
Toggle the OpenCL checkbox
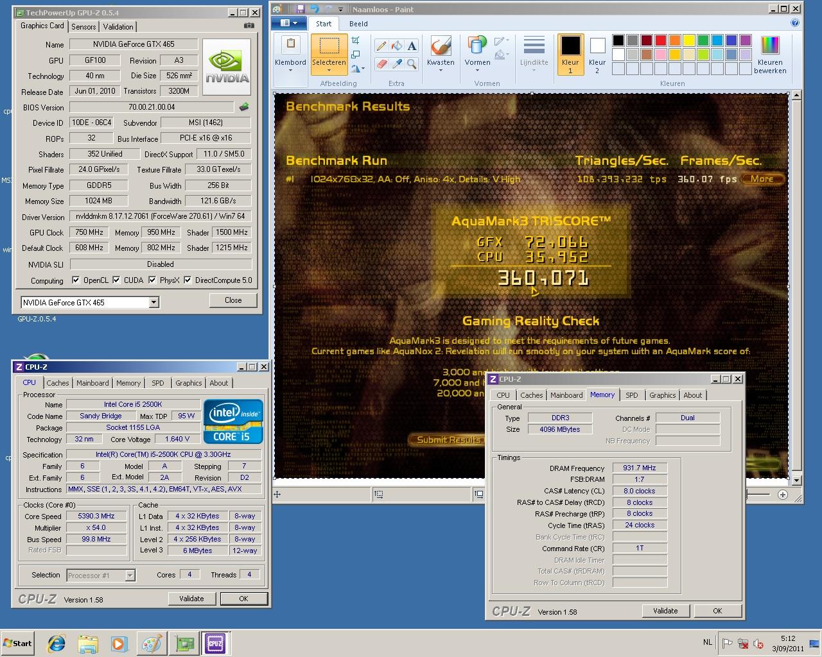[76, 280]
